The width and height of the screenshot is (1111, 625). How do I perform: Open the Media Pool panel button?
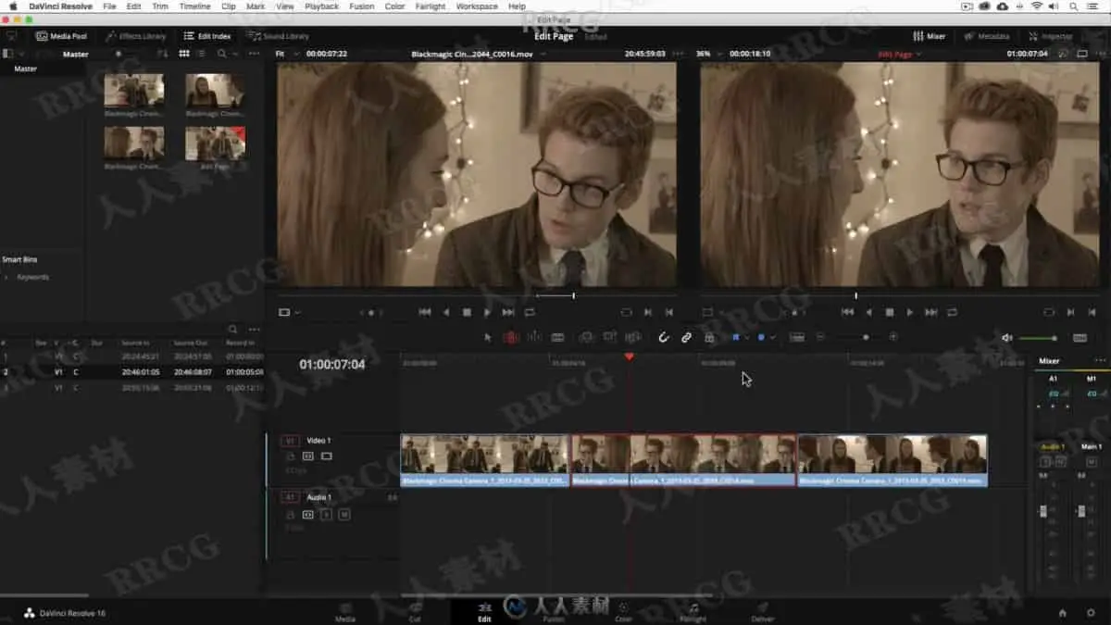pyautogui.click(x=61, y=36)
